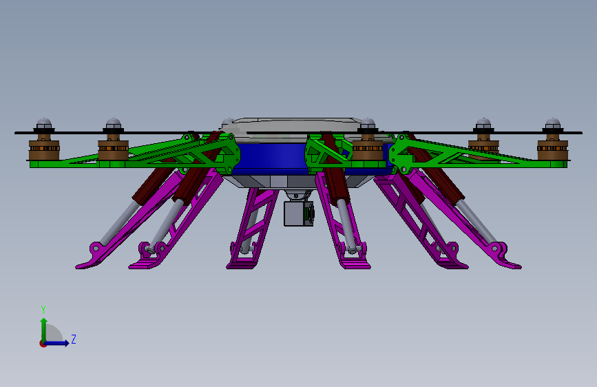Select the leftmost brown motor
The image size is (597, 387).
[x=44, y=150]
